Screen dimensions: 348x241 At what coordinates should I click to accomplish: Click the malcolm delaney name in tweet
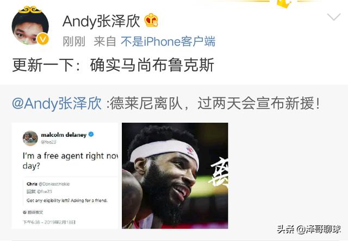pos(64,135)
